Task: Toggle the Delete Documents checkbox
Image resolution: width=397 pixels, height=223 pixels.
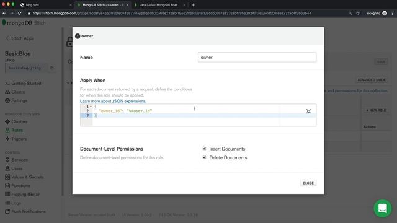Action: point(204,157)
